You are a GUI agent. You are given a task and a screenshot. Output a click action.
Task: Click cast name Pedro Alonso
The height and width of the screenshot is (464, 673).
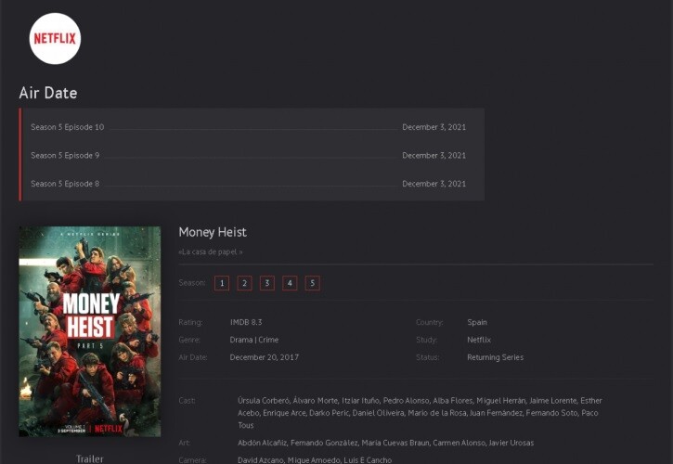pos(406,401)
